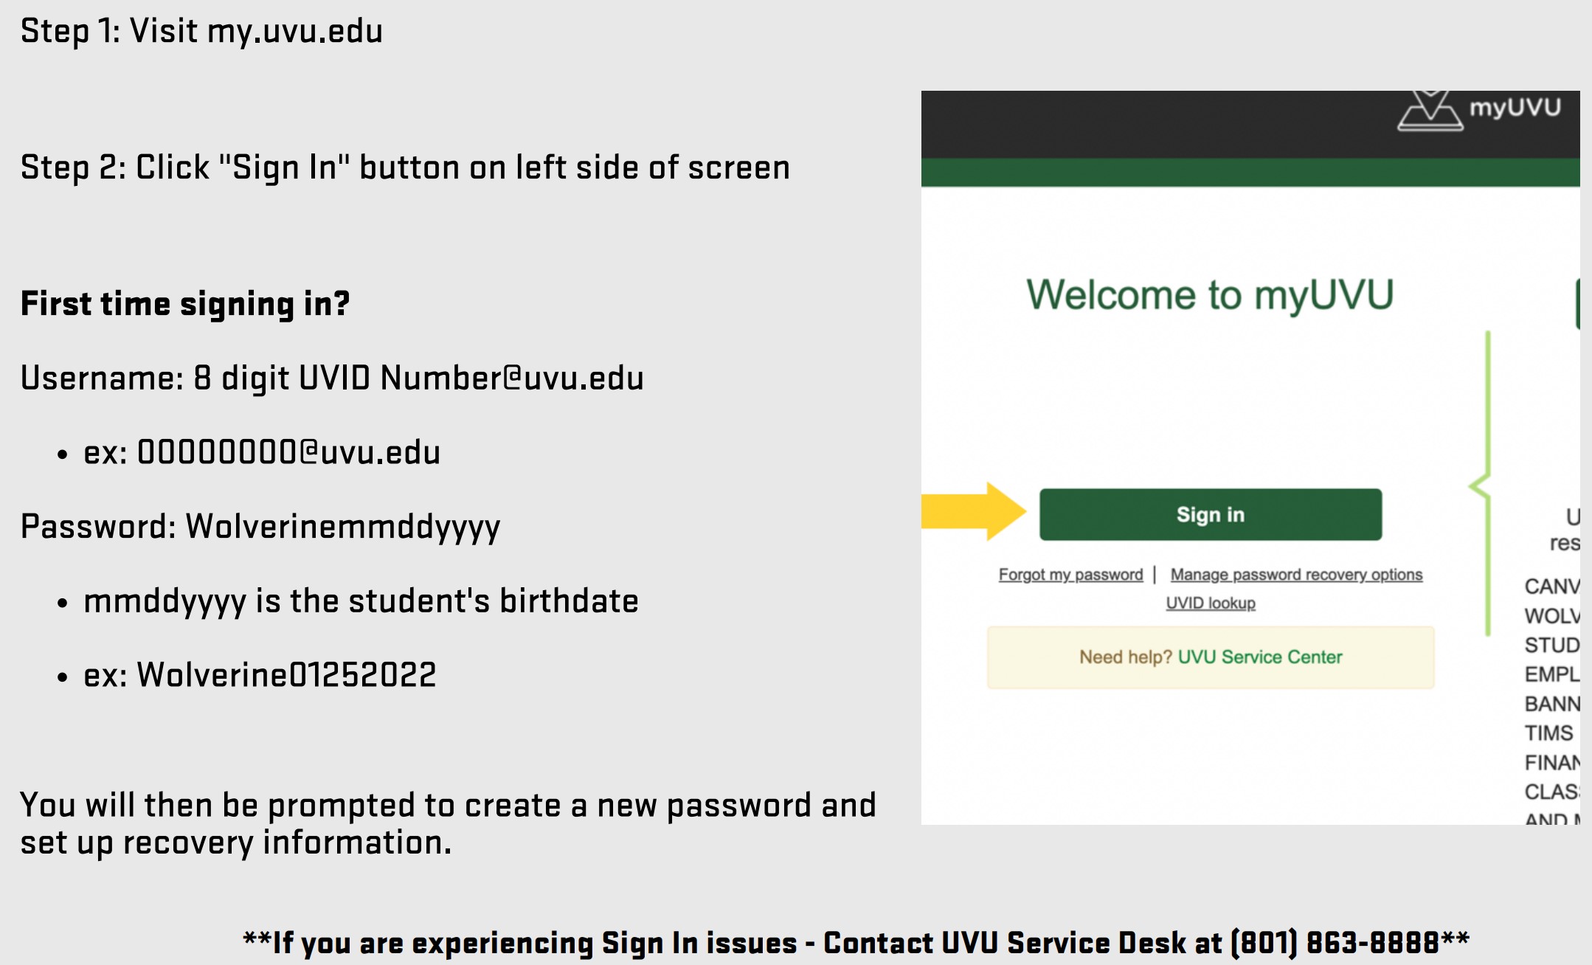The height and width of the screenshot is (965, 1592).
Task: Click the Welcome to myUVU heading
Action: tap(1210, 295)
